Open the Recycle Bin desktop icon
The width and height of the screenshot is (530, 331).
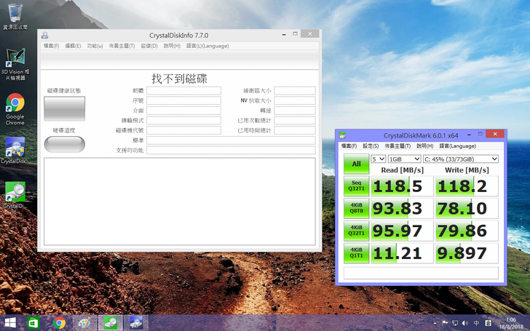[x=15, y=13]
